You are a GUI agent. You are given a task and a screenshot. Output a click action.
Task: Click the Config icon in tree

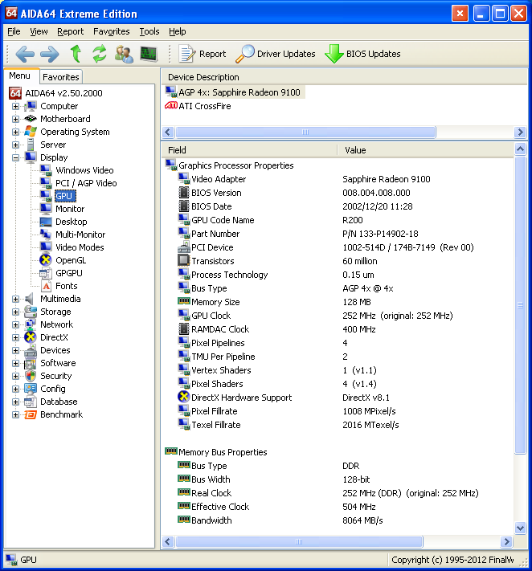[31, 389]
